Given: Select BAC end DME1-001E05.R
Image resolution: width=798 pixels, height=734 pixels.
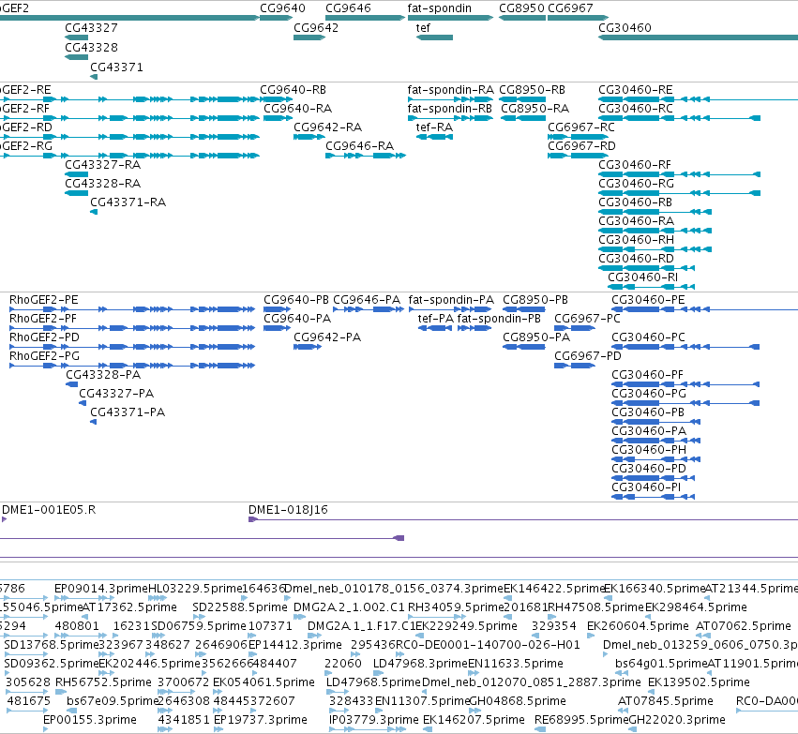Looking at the screenshot, I should coord(49,510).
